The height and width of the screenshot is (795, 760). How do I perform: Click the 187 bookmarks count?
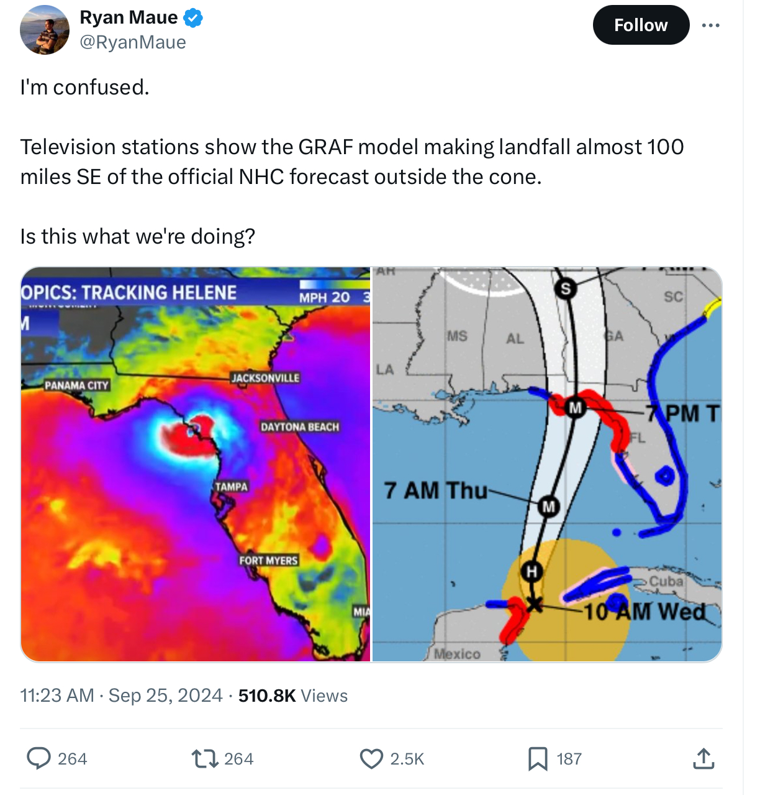click(x=569, y=758)
